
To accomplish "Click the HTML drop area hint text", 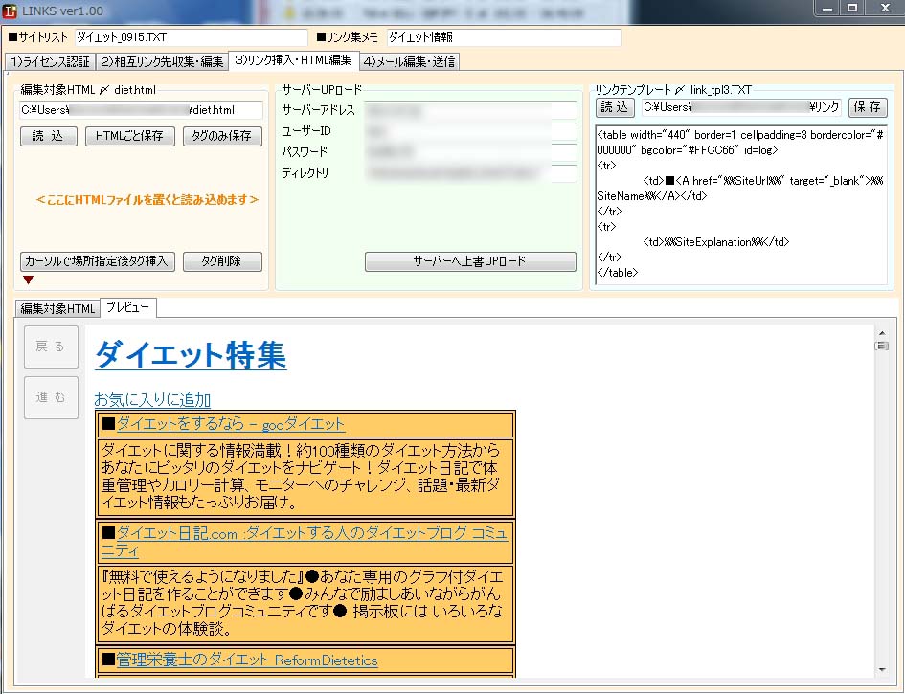I will (x=147, y=200).
